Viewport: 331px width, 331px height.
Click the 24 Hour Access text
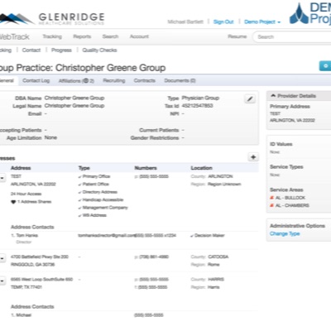(x=26, y=194)
